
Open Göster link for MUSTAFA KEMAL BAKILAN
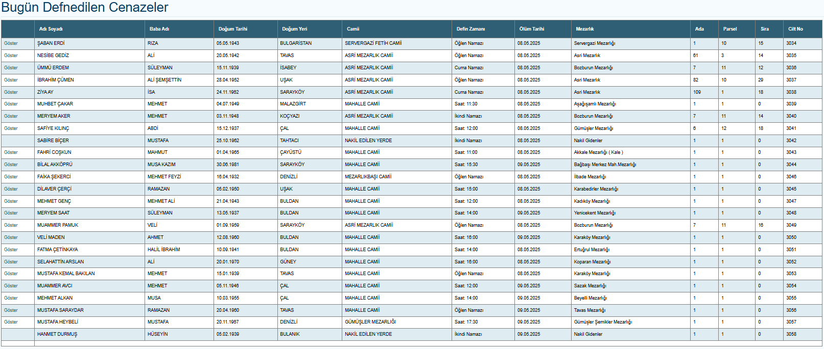11,274
